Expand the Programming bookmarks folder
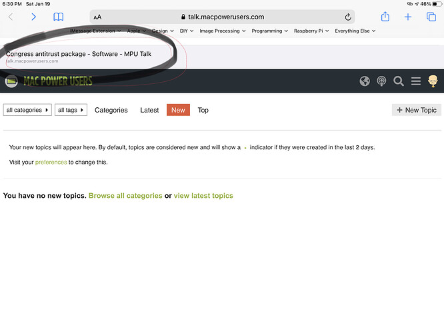444x333 pixels. [x=269, y=31]
